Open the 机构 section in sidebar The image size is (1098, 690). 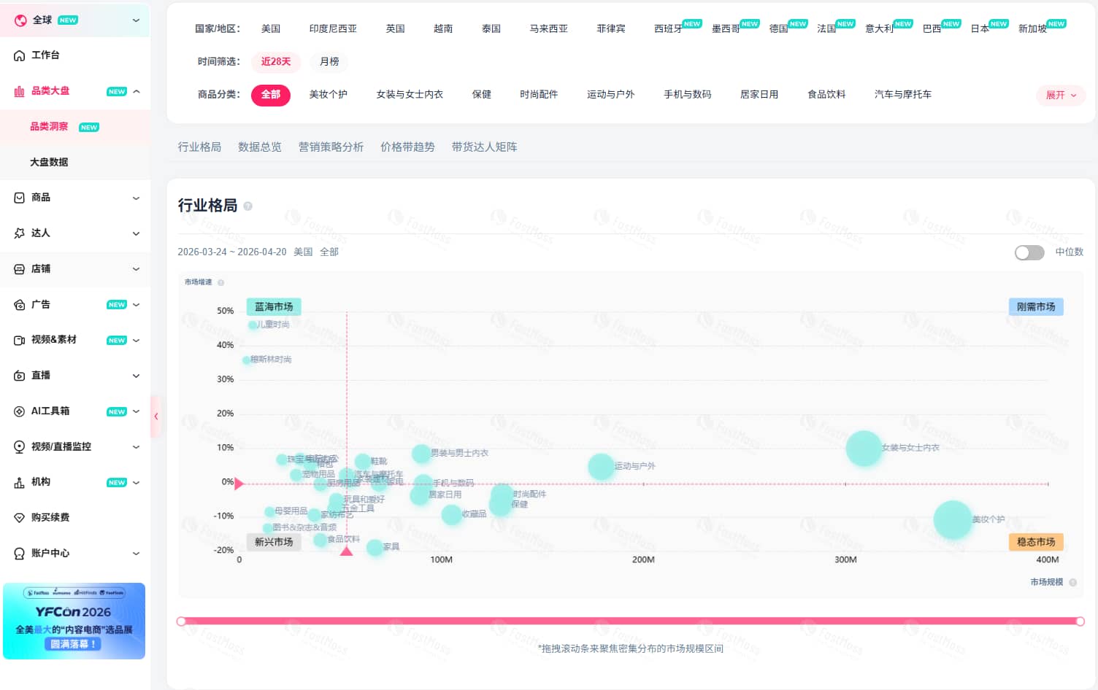click(40, 482)
